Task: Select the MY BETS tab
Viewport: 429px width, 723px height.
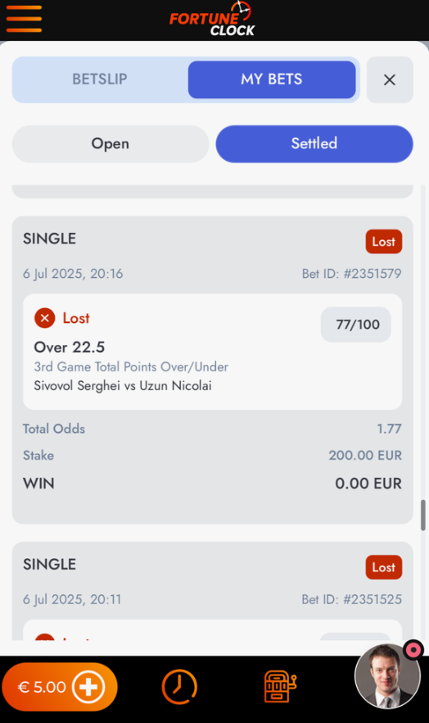Action: pyautogui.click(x=272, y=80)
